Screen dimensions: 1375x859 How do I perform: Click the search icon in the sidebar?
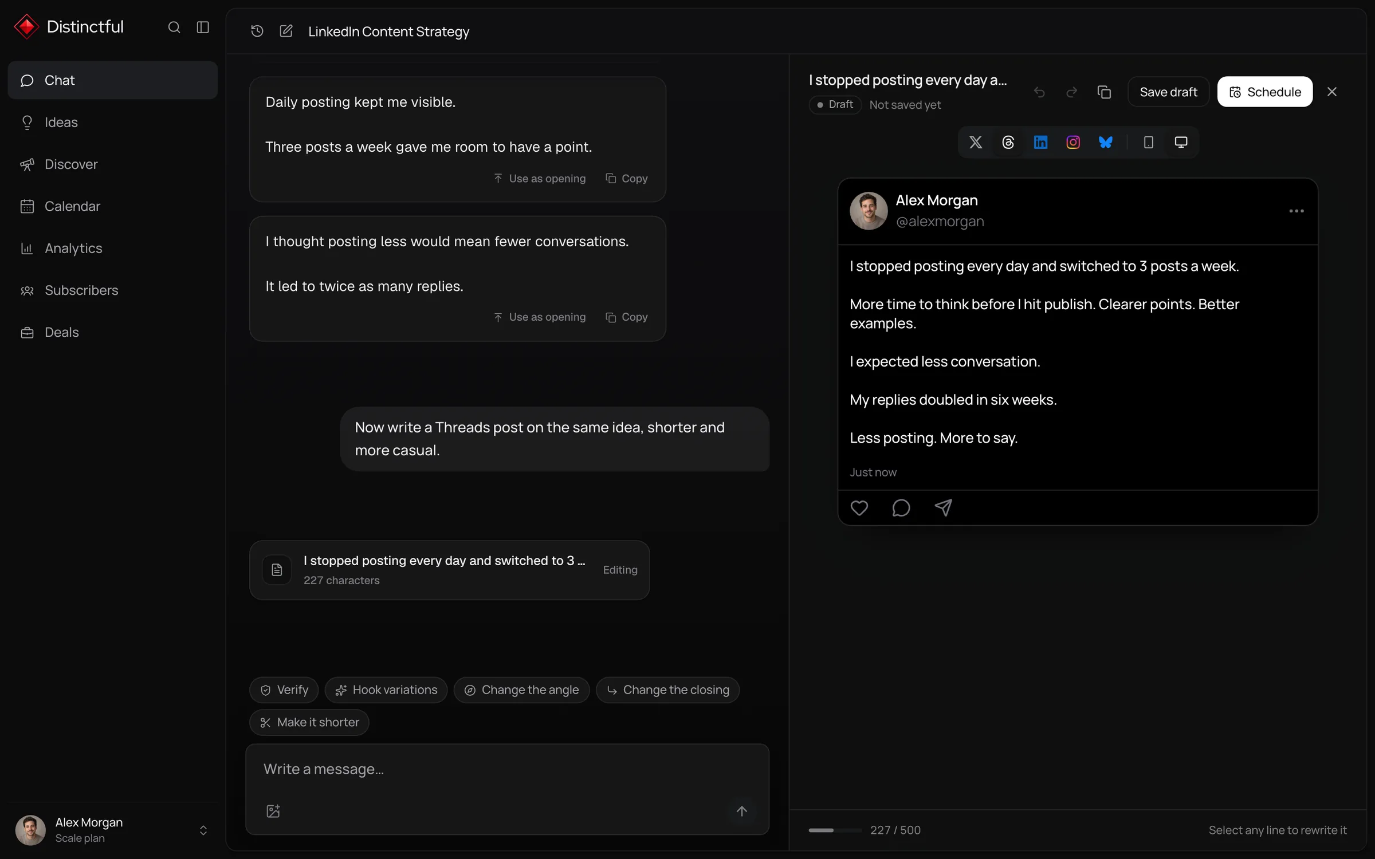174,27
